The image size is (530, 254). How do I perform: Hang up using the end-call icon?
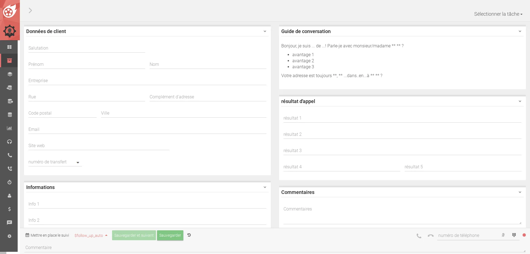click(x=431, y=236)
